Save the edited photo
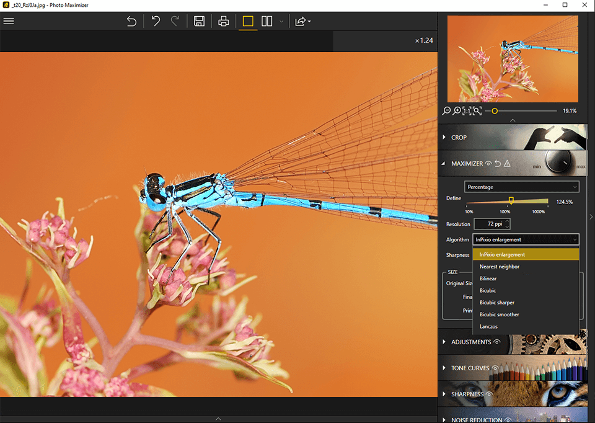The width and height of the screenshot is (595, 423). point(198,20)
